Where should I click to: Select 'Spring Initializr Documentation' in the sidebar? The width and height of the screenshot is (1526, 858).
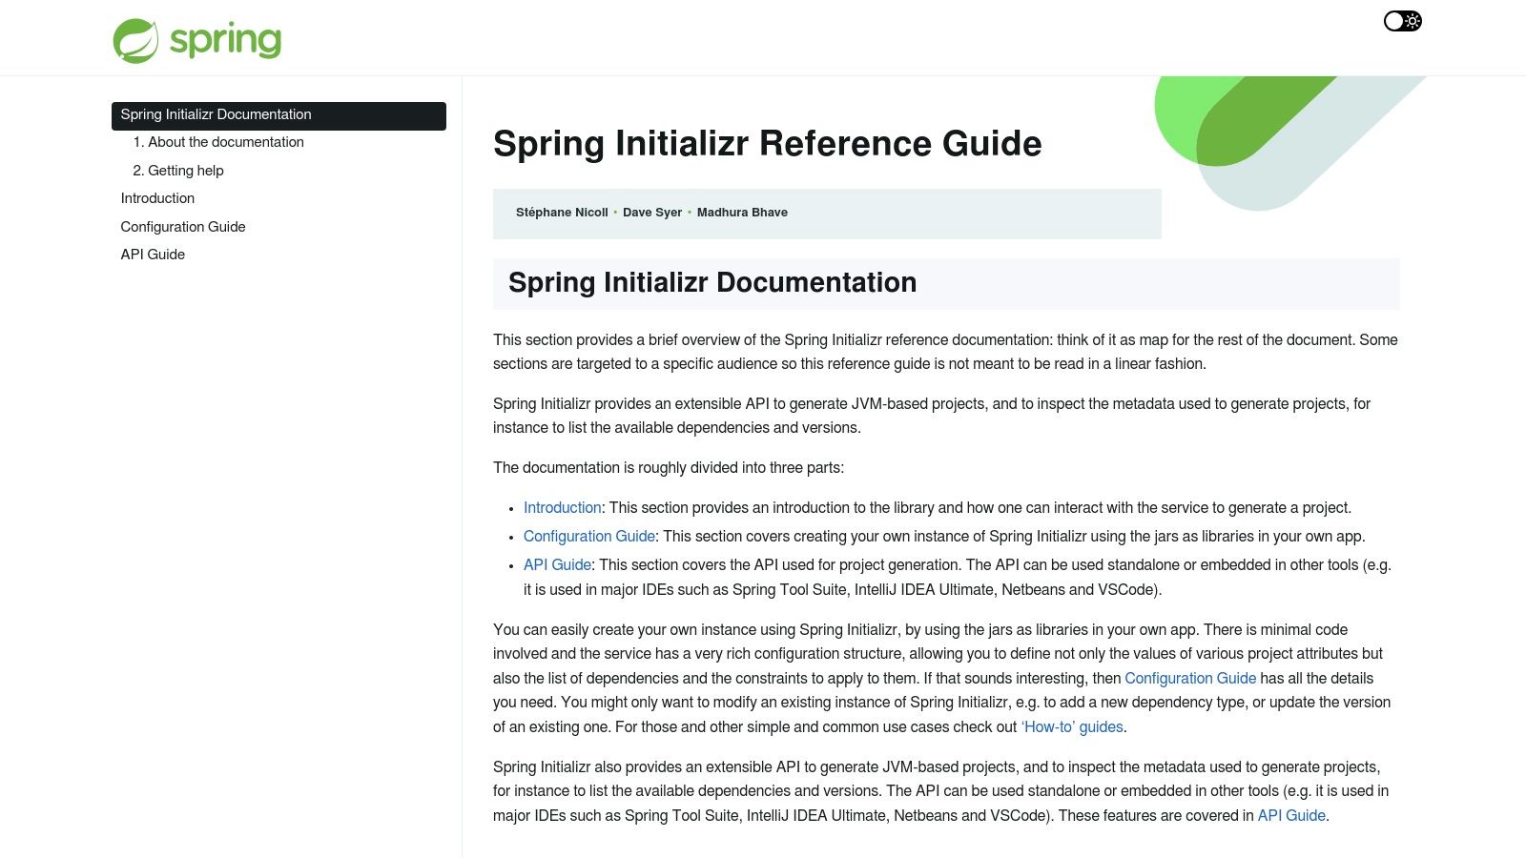point(216,114)
